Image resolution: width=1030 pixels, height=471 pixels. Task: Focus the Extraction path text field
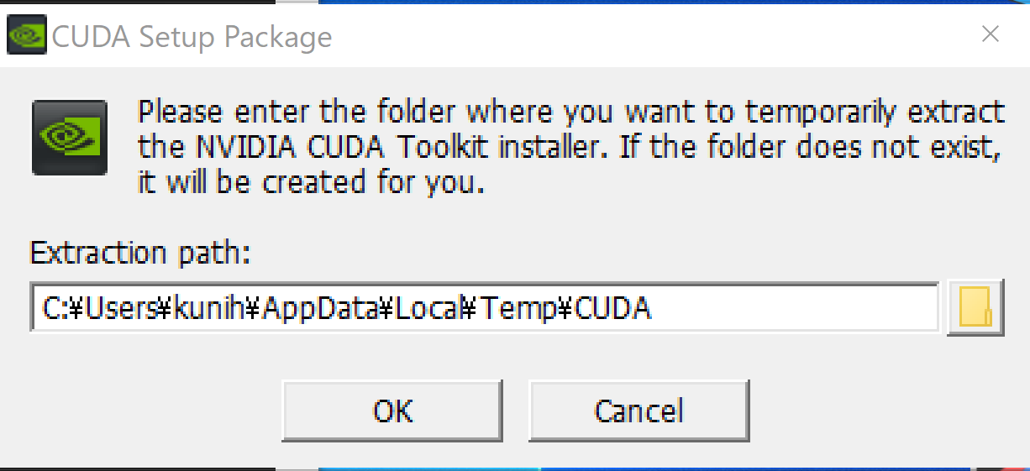point(485,307)
